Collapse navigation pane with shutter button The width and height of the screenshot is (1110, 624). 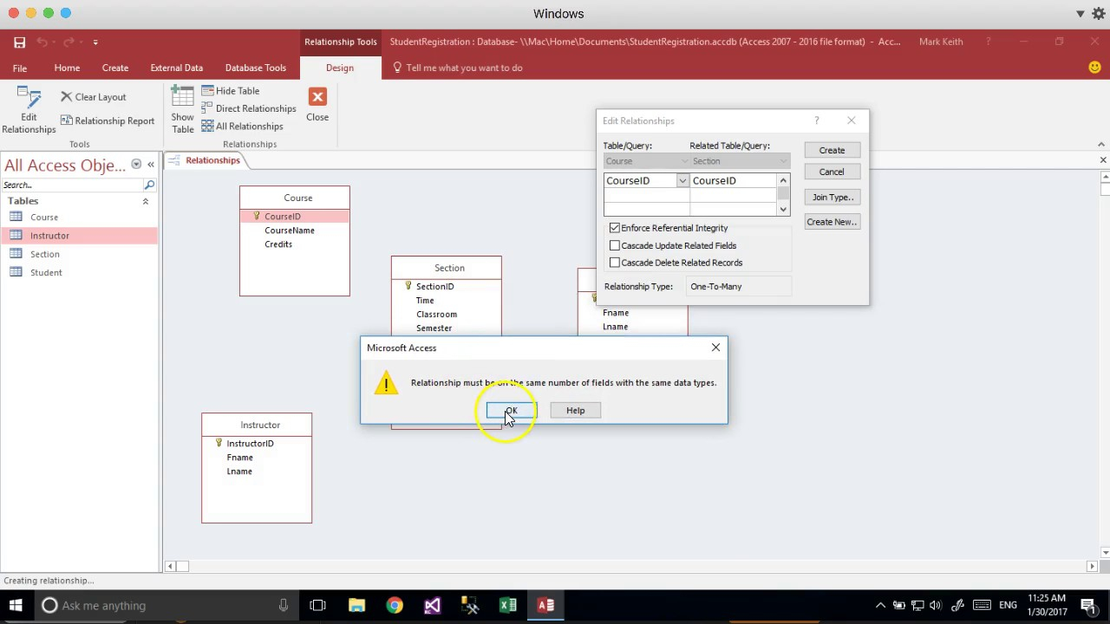pos(151,165)
